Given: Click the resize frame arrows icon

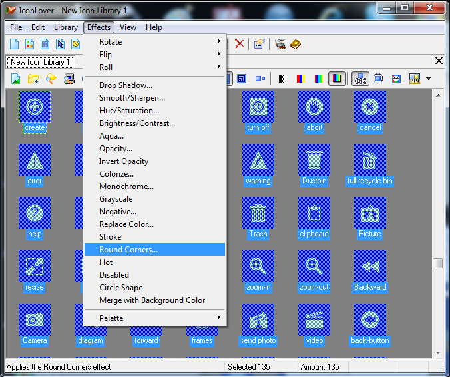Looking at the screenshot, I should (x=379, y=79).
